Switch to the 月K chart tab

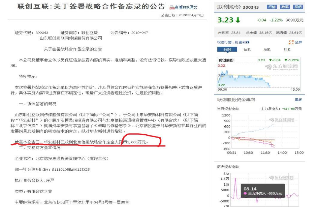pos(287,49)
